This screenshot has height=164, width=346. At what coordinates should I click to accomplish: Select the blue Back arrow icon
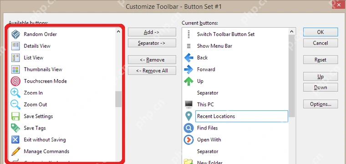point(188,58)
